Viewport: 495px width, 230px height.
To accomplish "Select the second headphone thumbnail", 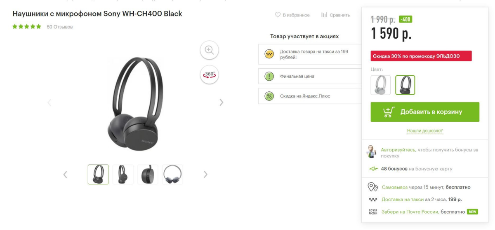I will 123,174.
